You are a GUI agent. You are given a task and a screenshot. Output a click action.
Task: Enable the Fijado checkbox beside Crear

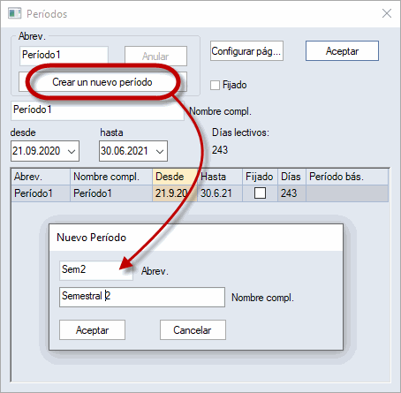click(215, 85)
